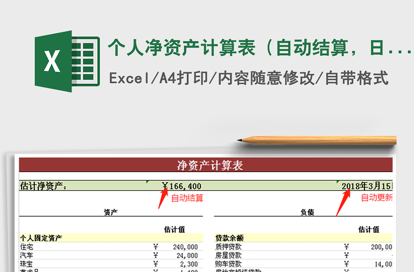
Task: Select the red 净资产计算表 header bar
Action: pyautogui.click(x=205, y=165)
